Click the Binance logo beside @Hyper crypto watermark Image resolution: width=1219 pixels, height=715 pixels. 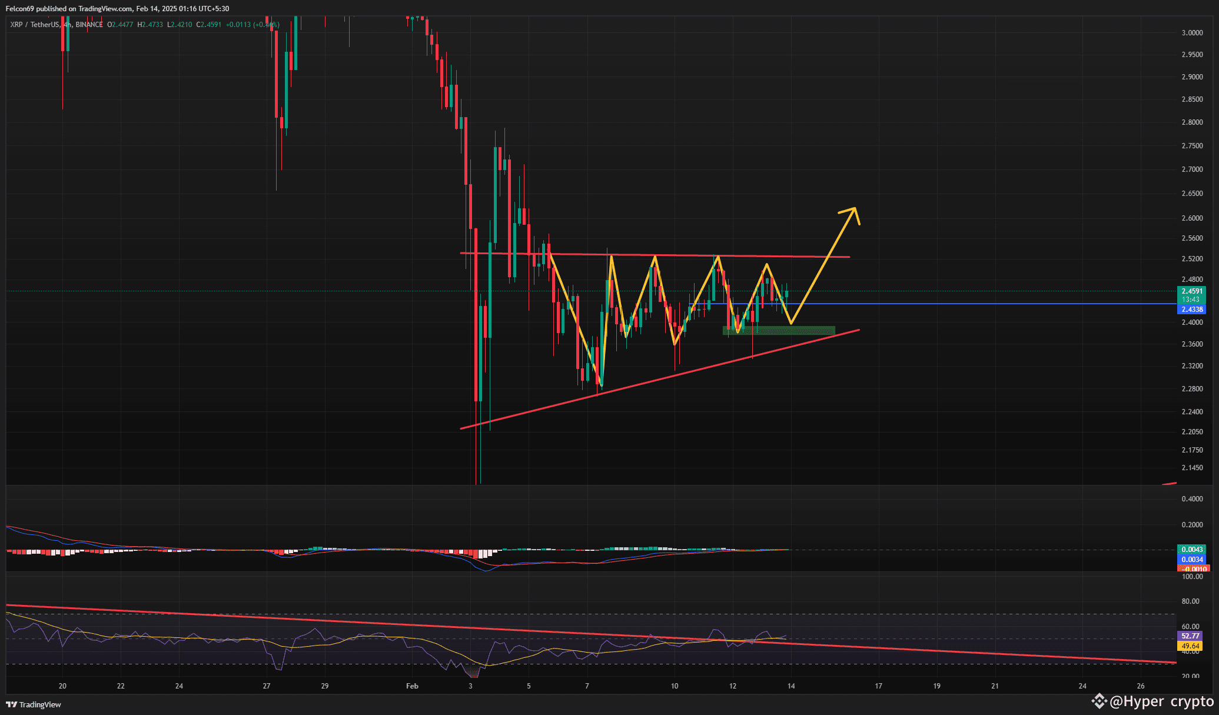(1098, 701)
